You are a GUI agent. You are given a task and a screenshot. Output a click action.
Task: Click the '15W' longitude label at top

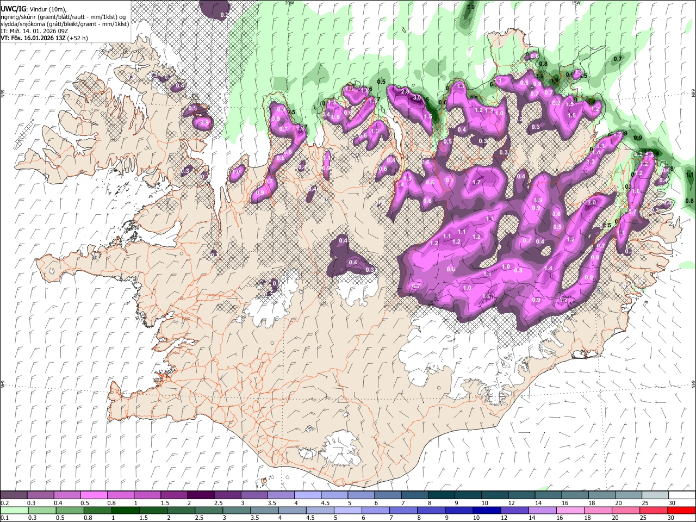click(576, 3)
